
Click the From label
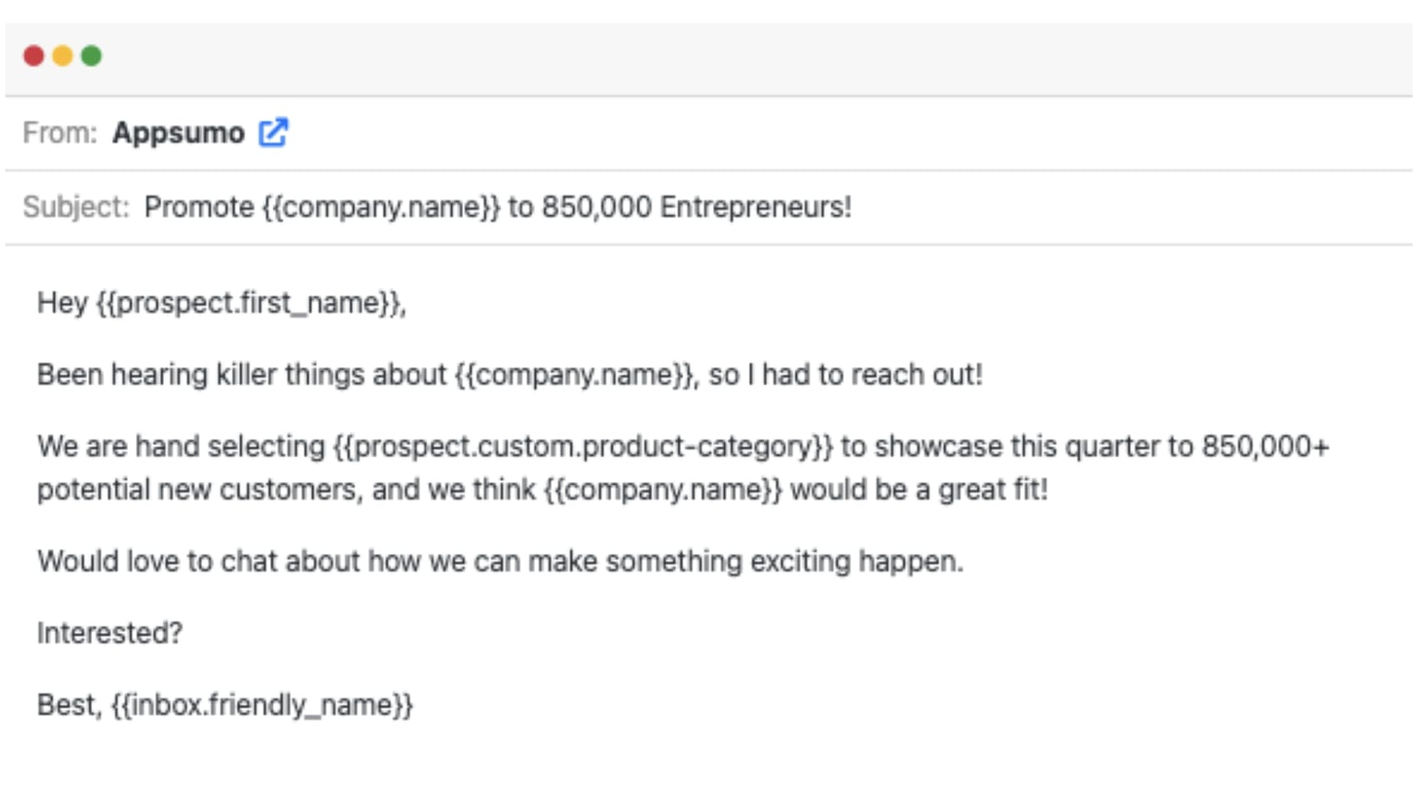(x=59, y=132)
